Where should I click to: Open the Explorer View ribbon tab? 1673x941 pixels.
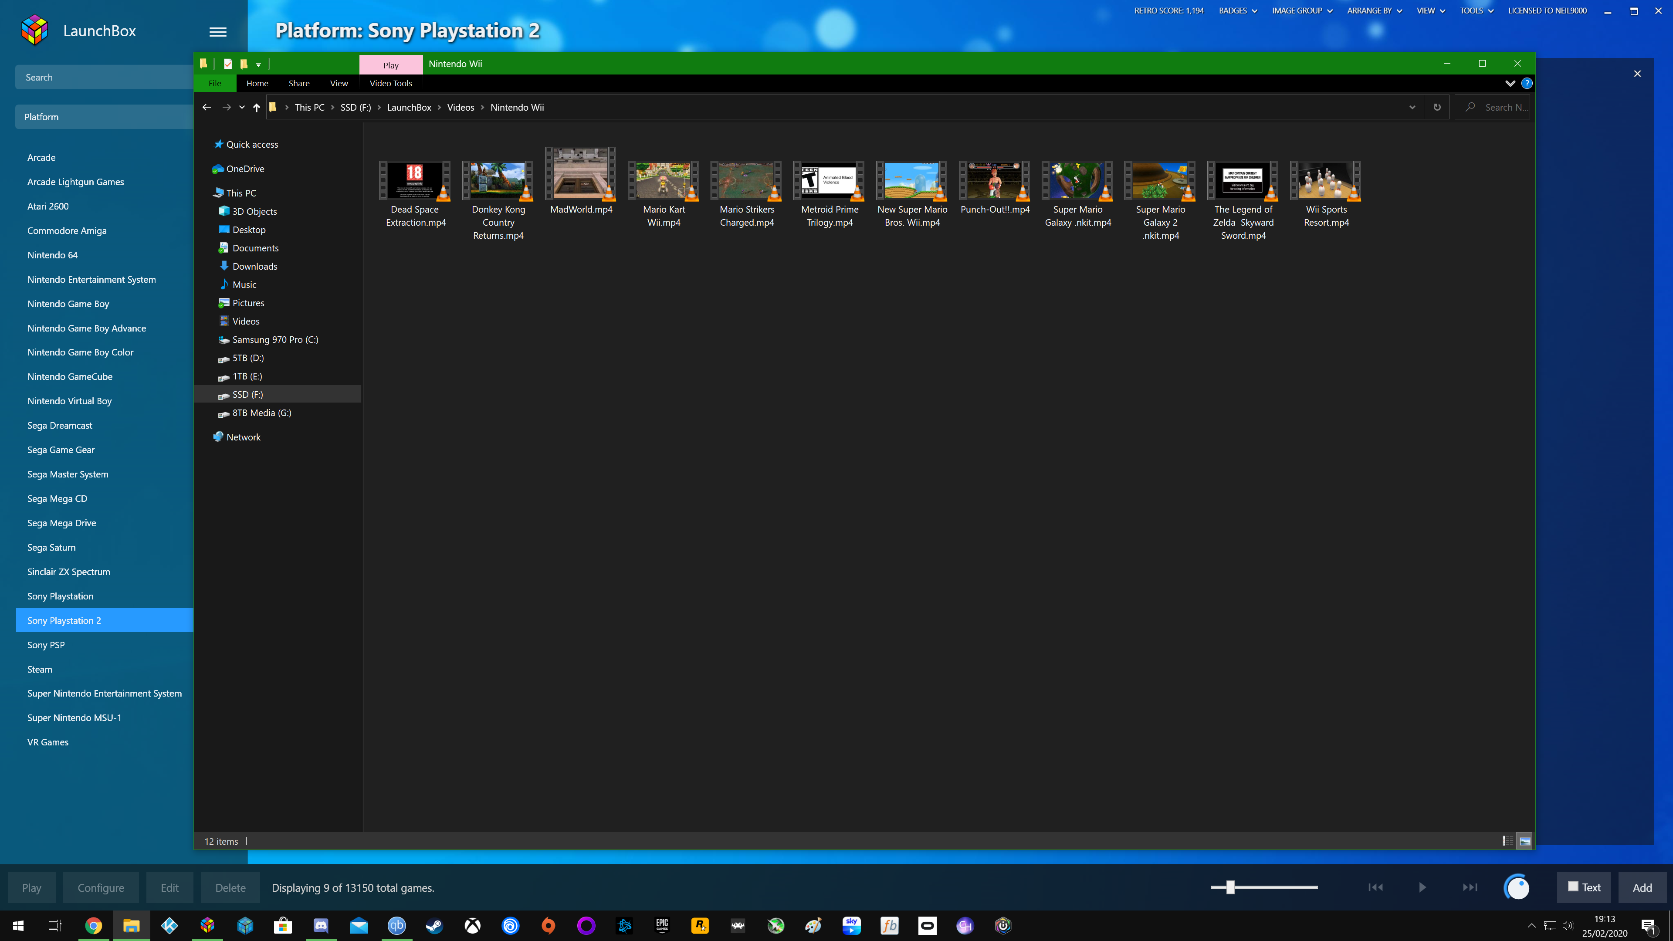click(339, 83)
